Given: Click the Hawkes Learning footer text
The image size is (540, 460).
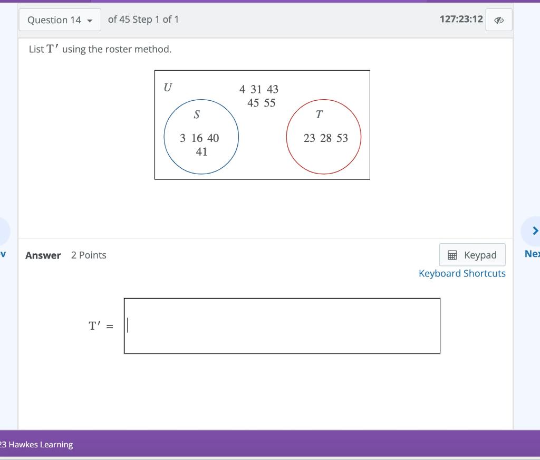Looking at the screenshot, I should tap(36, 444).
